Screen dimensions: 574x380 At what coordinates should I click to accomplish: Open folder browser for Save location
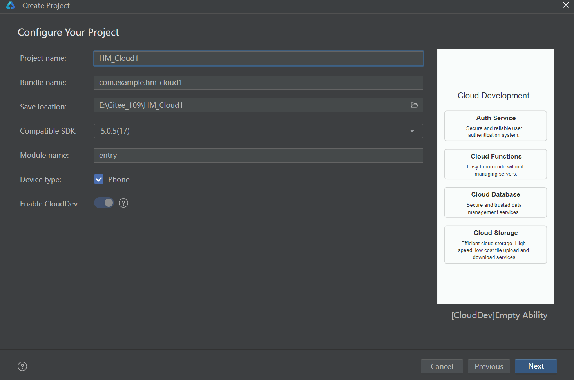pyautogui.click(x=414, y=105)
